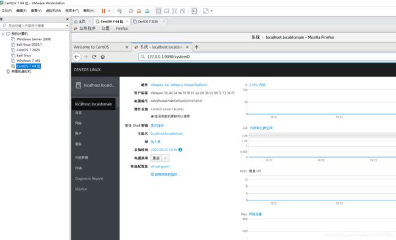Viewport: 396px width, 240px height.
Task: Collapse the 我的计算机 tree node
Action: tap(3, 34)
